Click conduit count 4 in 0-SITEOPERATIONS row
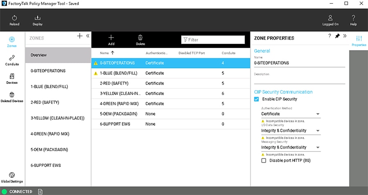 (x=223, y=63)
